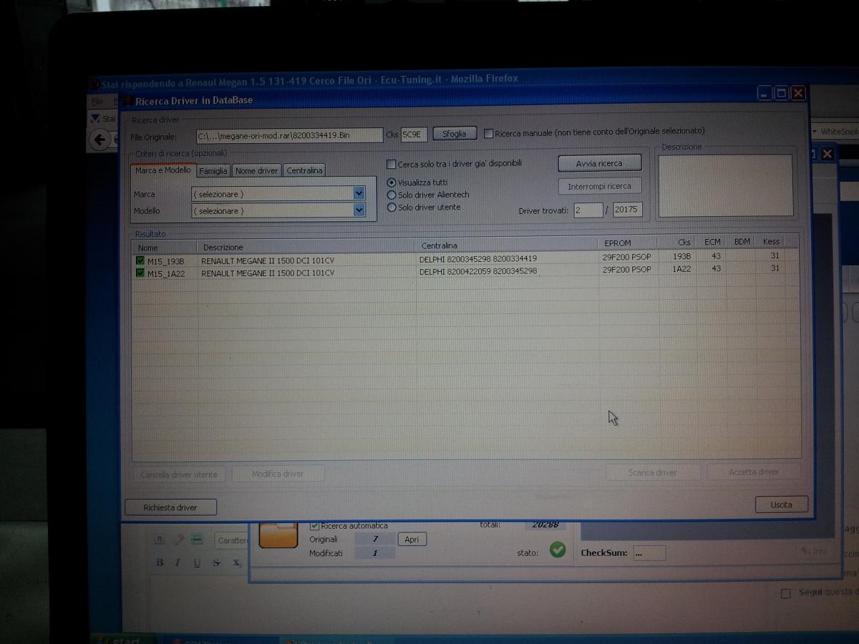This screenshot has width=859, height=644.
Task: Apply bold in the forum editor
Action: click(x=160, y=563)
